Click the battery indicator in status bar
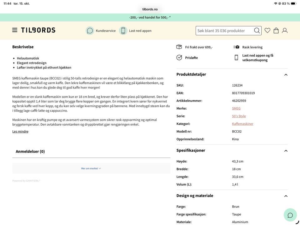The image size is (300, 225). click(293, 3)
